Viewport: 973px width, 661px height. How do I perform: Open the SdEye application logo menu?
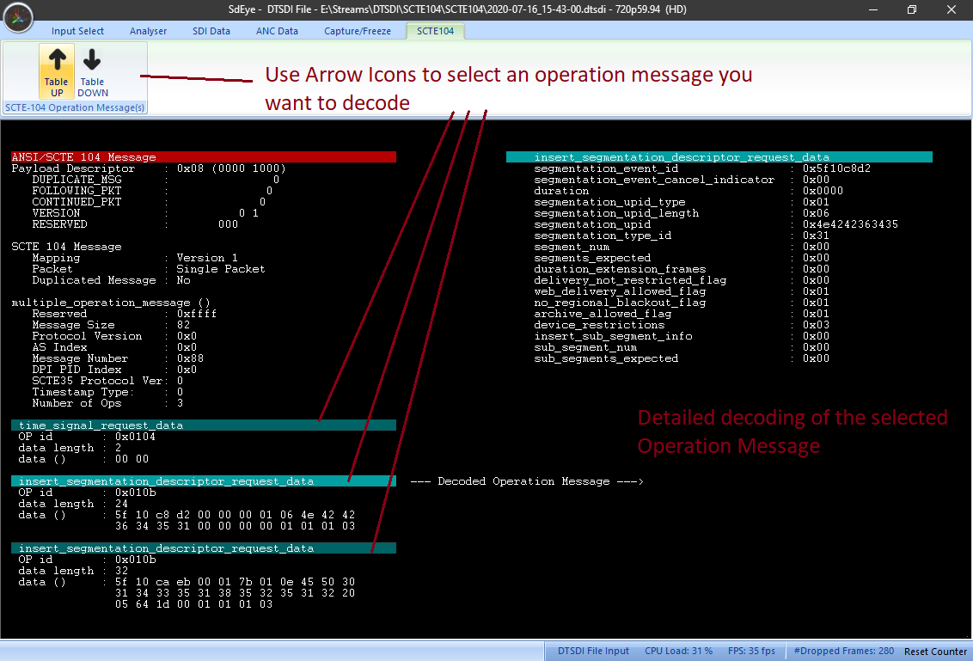18,16
